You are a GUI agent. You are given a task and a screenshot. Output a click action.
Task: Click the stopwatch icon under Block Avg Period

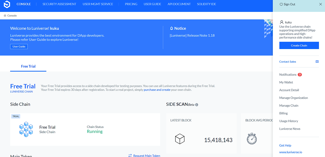click(x=252, y=139)
